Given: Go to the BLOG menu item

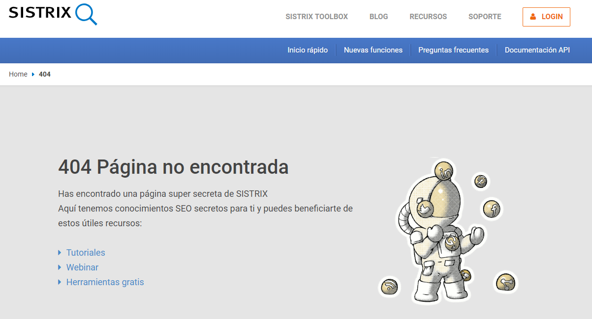Looking at the screenshot, I should pyautogui.click(x=378, y=17).
